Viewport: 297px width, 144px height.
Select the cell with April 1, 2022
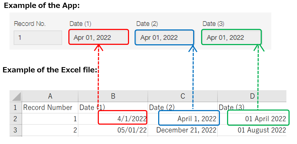tap(189, 119)
